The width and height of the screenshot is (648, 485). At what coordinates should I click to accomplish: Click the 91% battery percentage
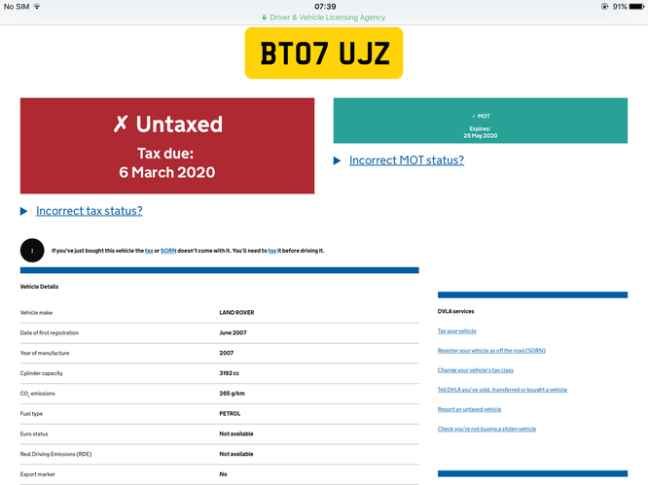[x=620, y=7]
